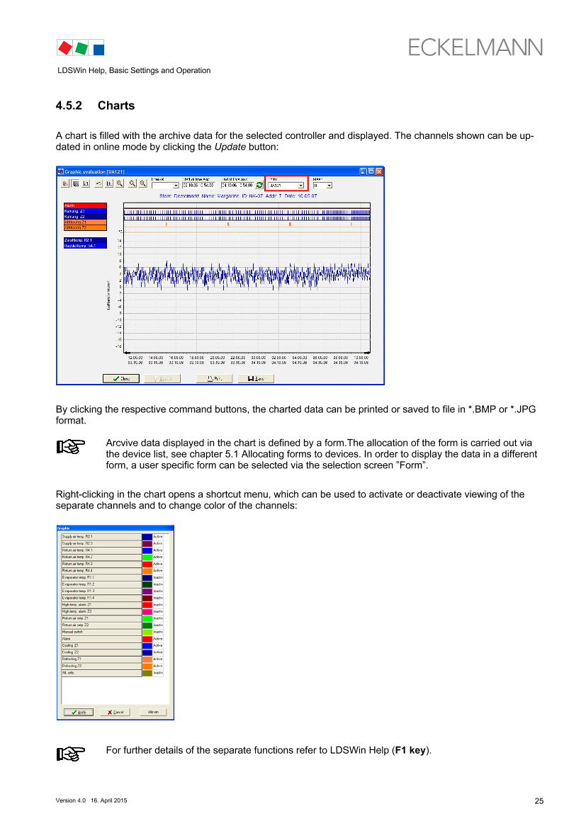Select the Cooling Z1 row label
The height and width of the screenshot is (828, 586).
(101, 645)
